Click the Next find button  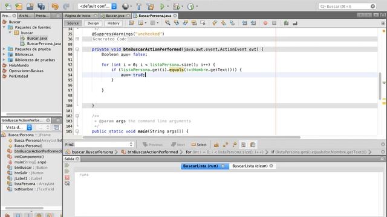(178, 145)
